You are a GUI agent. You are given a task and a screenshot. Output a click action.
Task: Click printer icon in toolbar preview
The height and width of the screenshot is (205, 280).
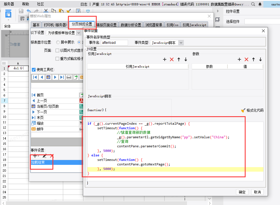[x=69, y=77]
